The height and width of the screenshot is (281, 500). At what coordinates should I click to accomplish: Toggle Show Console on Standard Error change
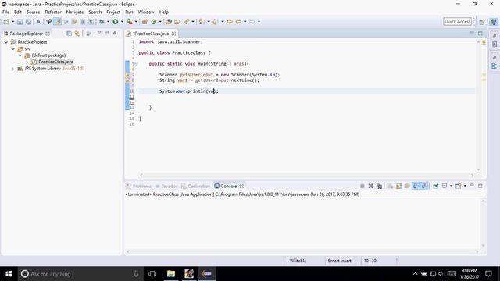(x=425, y=186)
